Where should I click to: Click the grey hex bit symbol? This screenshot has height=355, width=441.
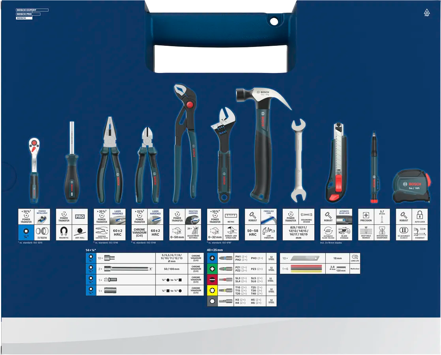pyautogui.click(x=212, y=301)
